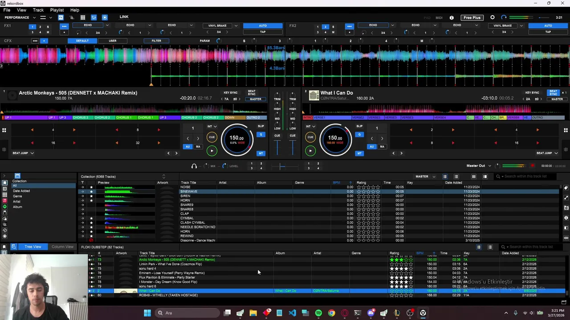The height and width of the screenshot is (320, 570).
Task: Open deck 2 INT source dropdown
Action: coord(310,126)
